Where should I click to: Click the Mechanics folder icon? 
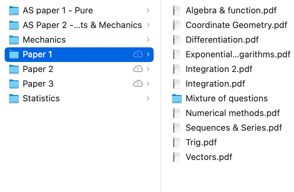[14, 40]
